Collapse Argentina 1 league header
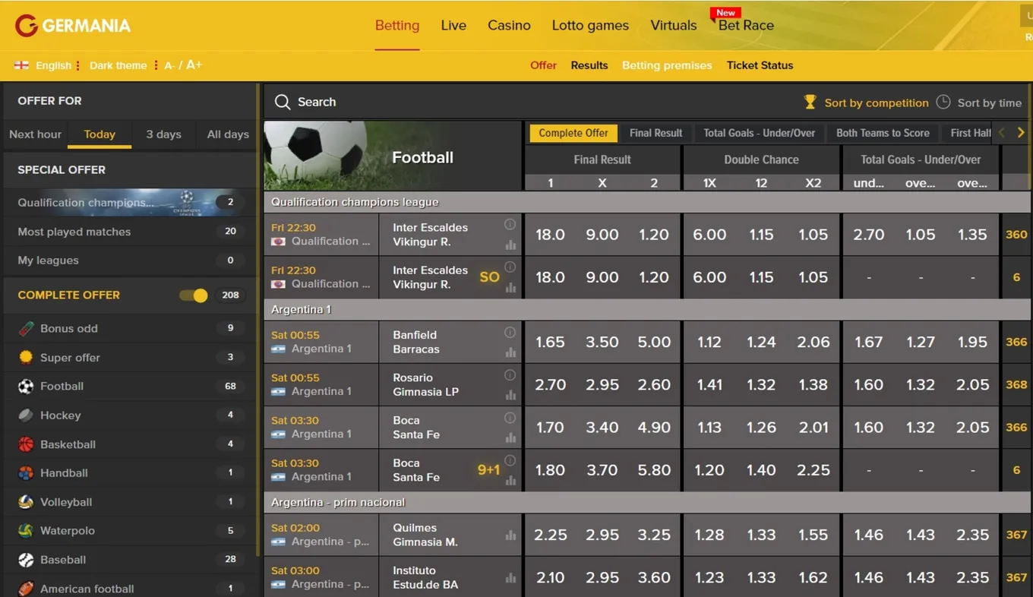This screenshot has height=597, width=1033. point(647,309)
